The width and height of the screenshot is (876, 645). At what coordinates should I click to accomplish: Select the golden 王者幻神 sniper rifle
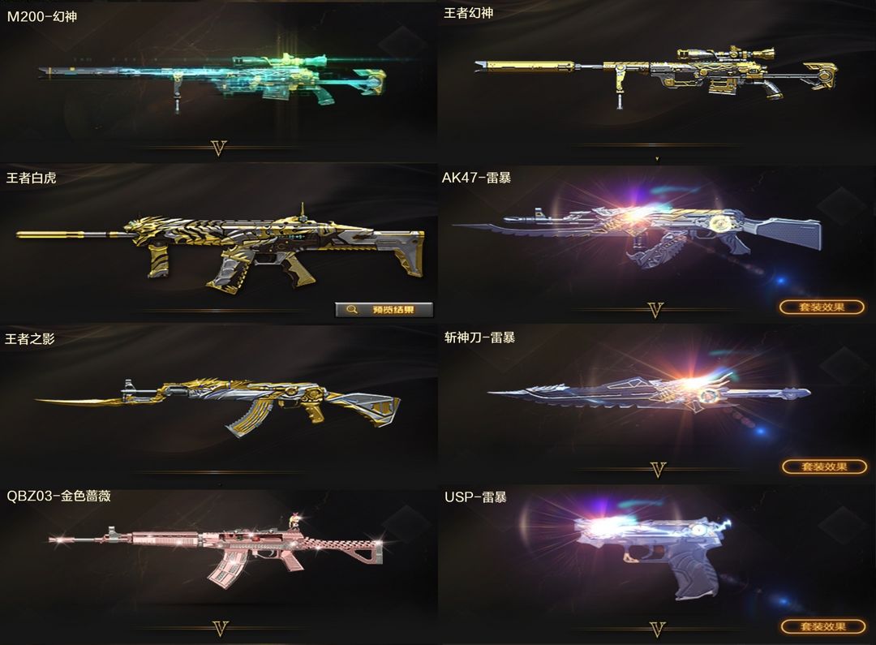655,76
